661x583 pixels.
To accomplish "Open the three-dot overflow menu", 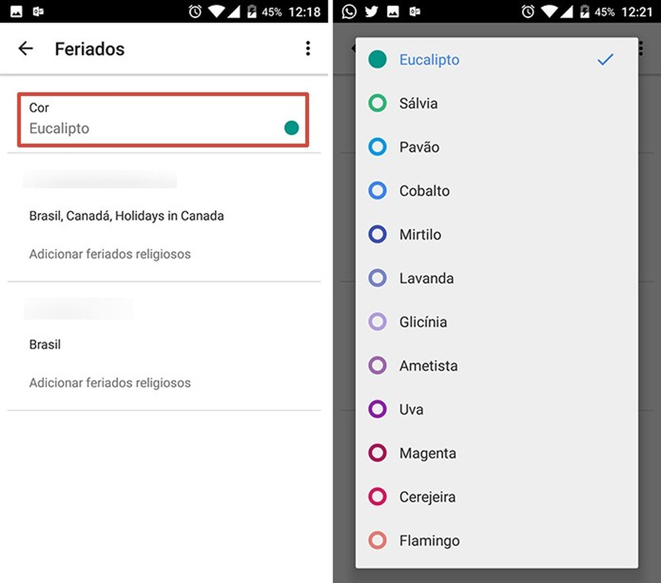I will coord(308,48).
